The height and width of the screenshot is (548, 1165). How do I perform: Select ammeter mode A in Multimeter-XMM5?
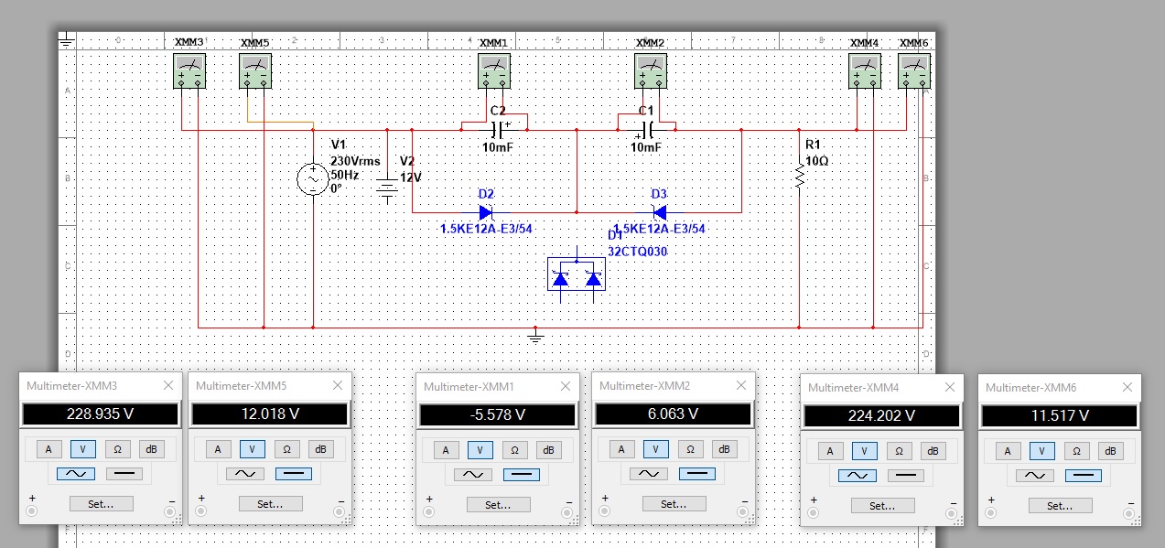point(217,448)
